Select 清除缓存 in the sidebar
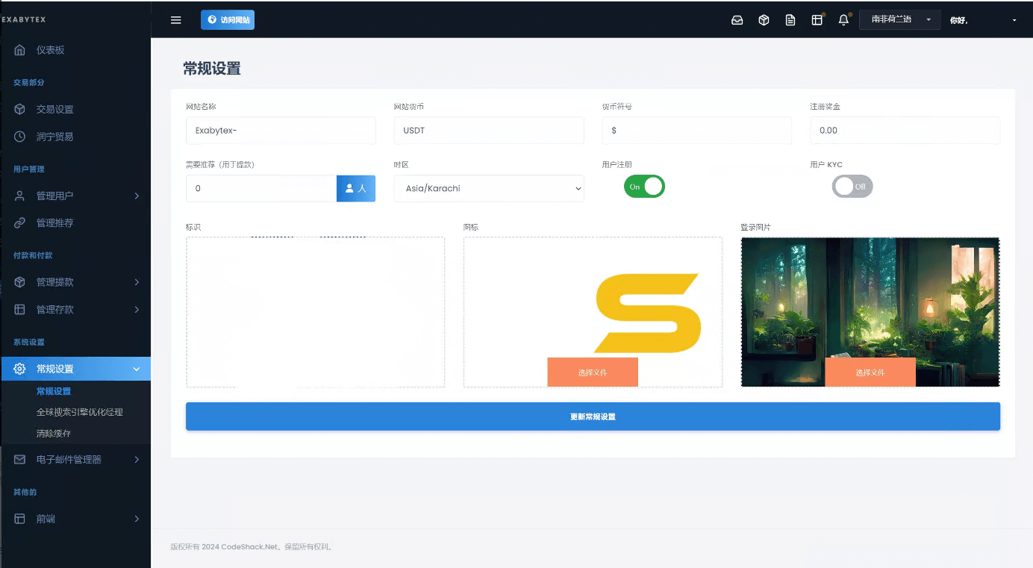1033x568 pixels. pyautogui.click(x=54, y=434)
